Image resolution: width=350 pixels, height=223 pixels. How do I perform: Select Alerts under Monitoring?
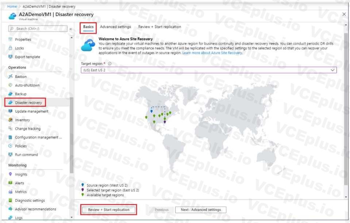click(19, 183)
